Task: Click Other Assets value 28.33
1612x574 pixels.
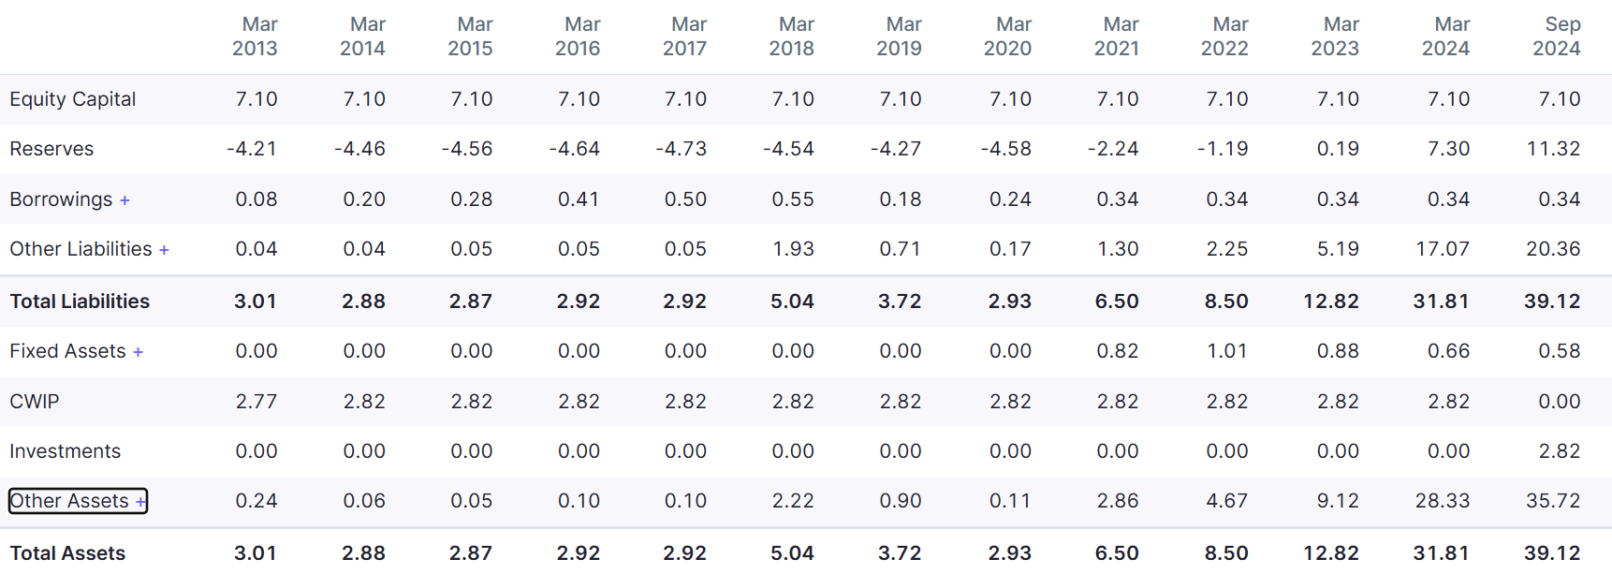Action: tap(1443, 501)
